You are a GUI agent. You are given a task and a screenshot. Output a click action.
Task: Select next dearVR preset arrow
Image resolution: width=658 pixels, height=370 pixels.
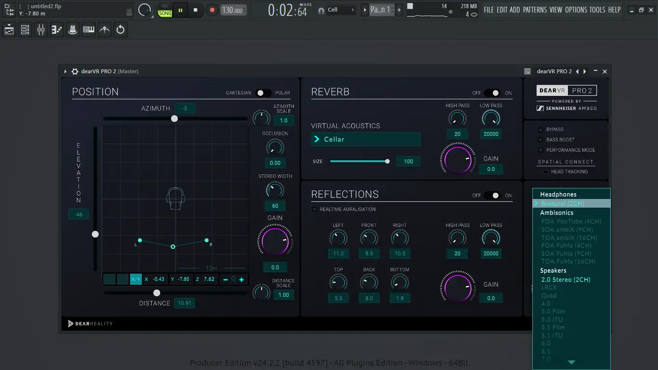585,71
